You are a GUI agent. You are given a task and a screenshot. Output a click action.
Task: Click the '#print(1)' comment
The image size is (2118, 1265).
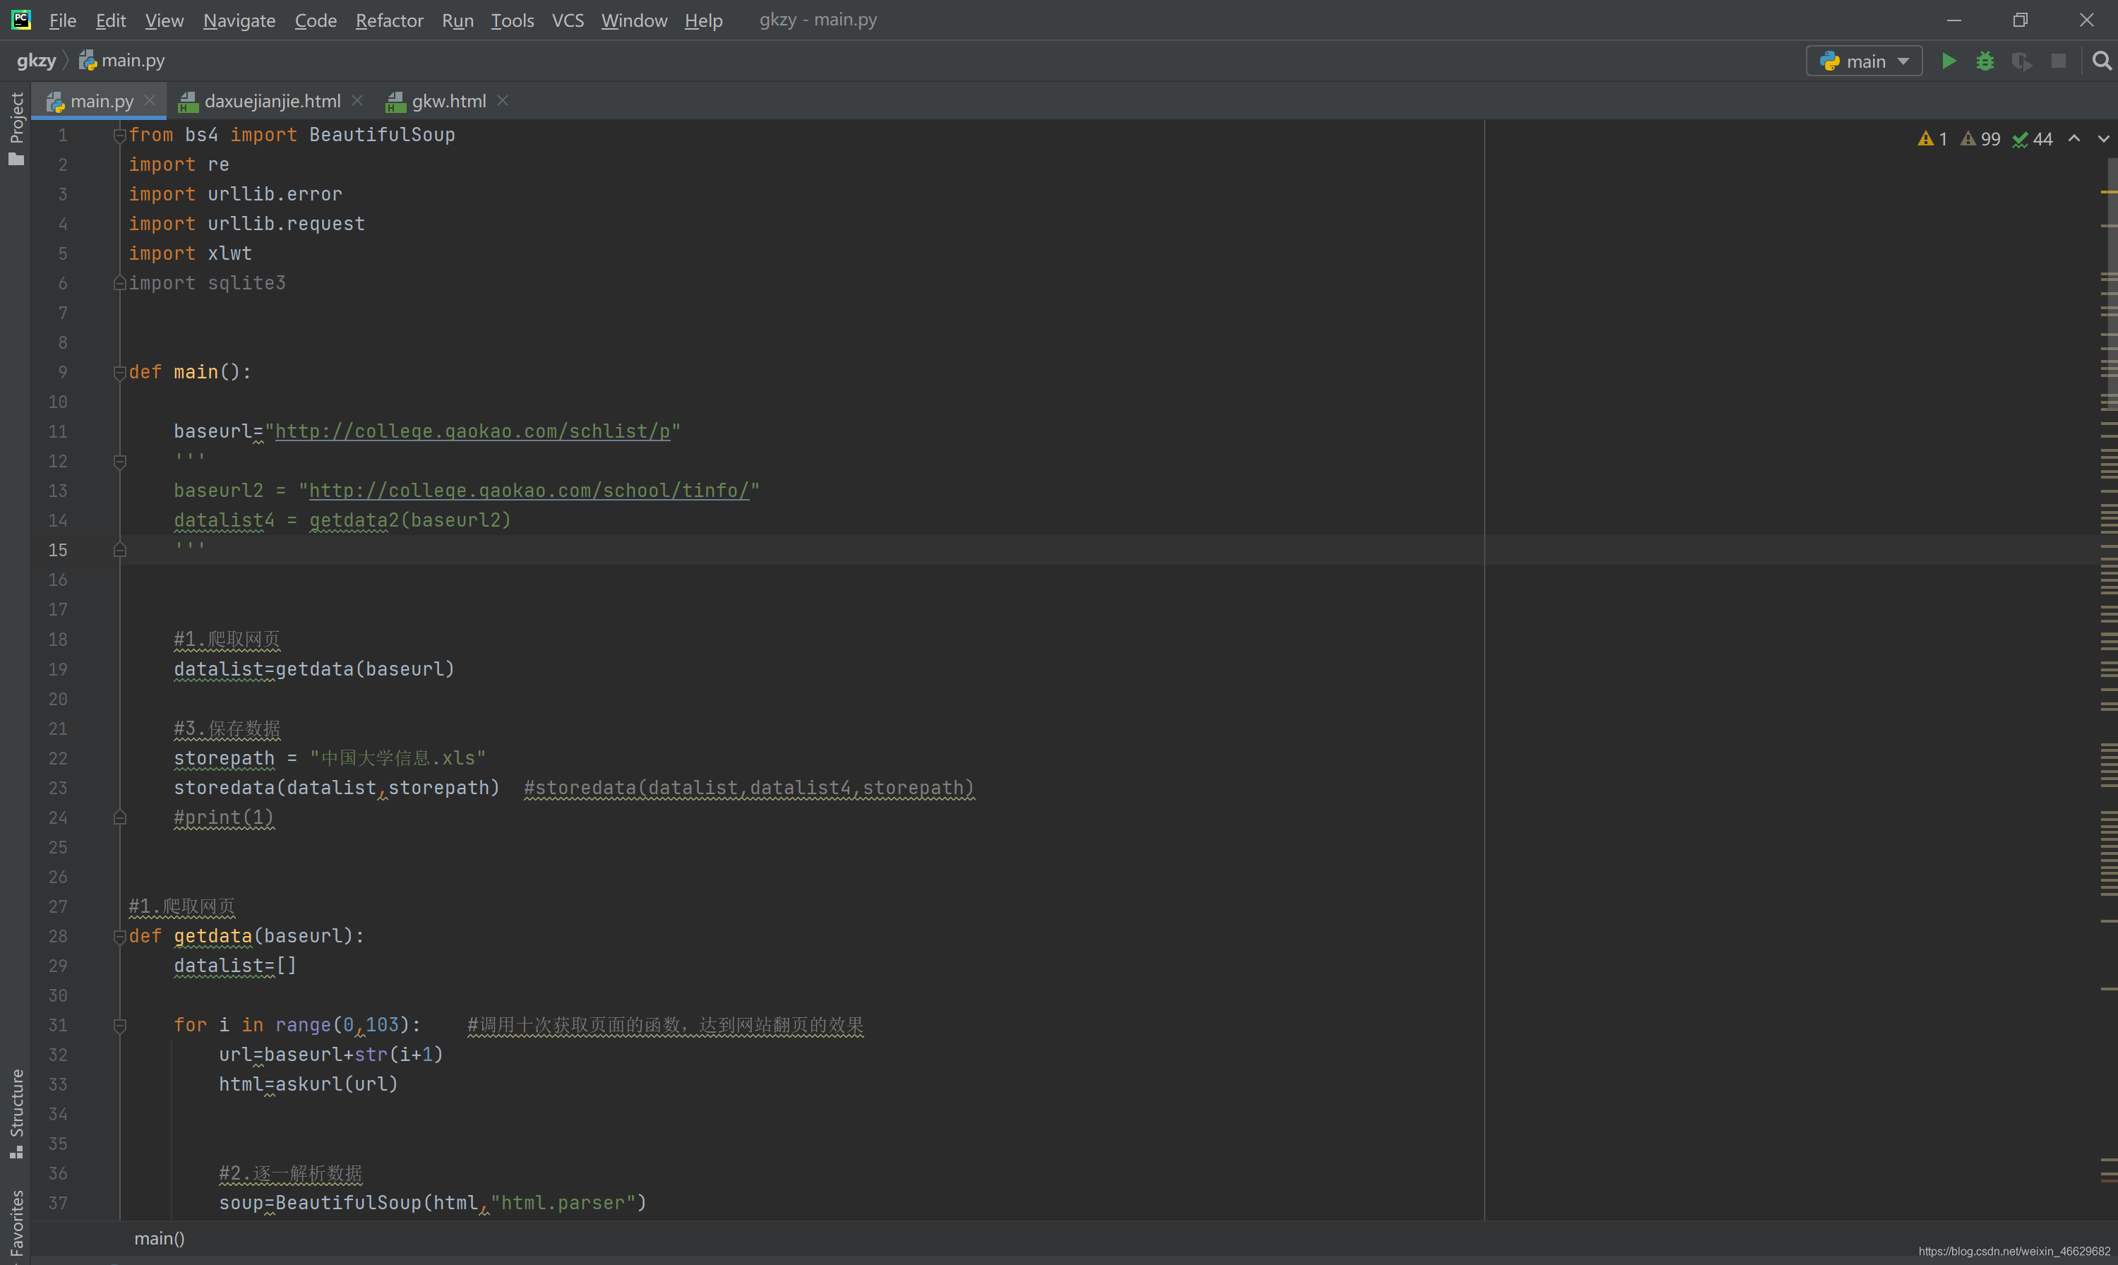[x=225, y=817]
